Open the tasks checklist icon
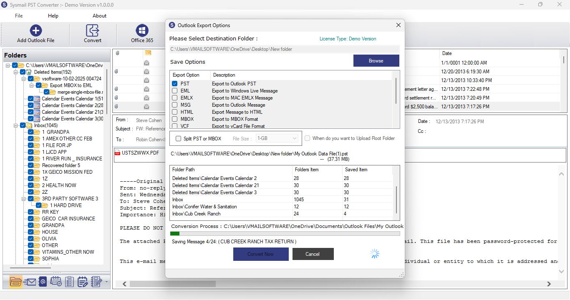This screenshot has height=300, width=570. tap(70, 282)
